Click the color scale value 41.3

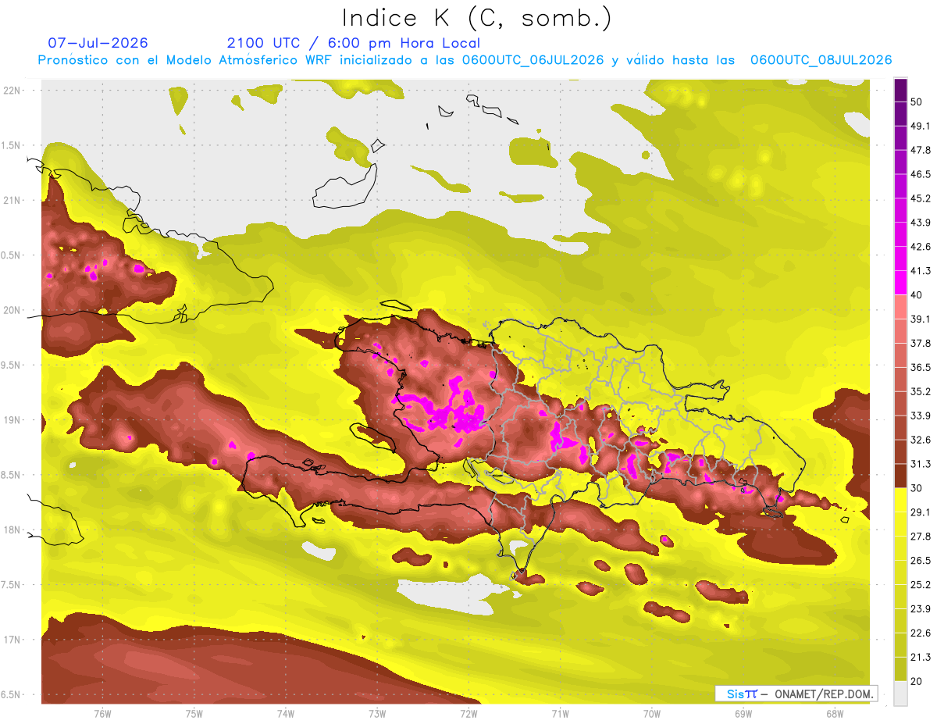(x=920, y=271)
